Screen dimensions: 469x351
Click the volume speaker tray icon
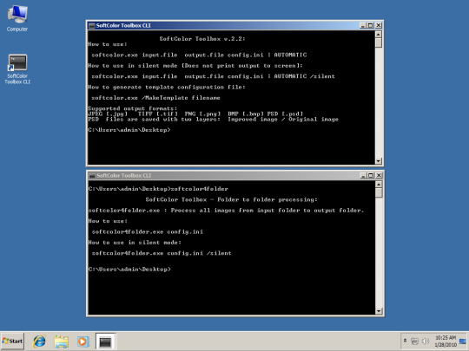coord(426,341)
